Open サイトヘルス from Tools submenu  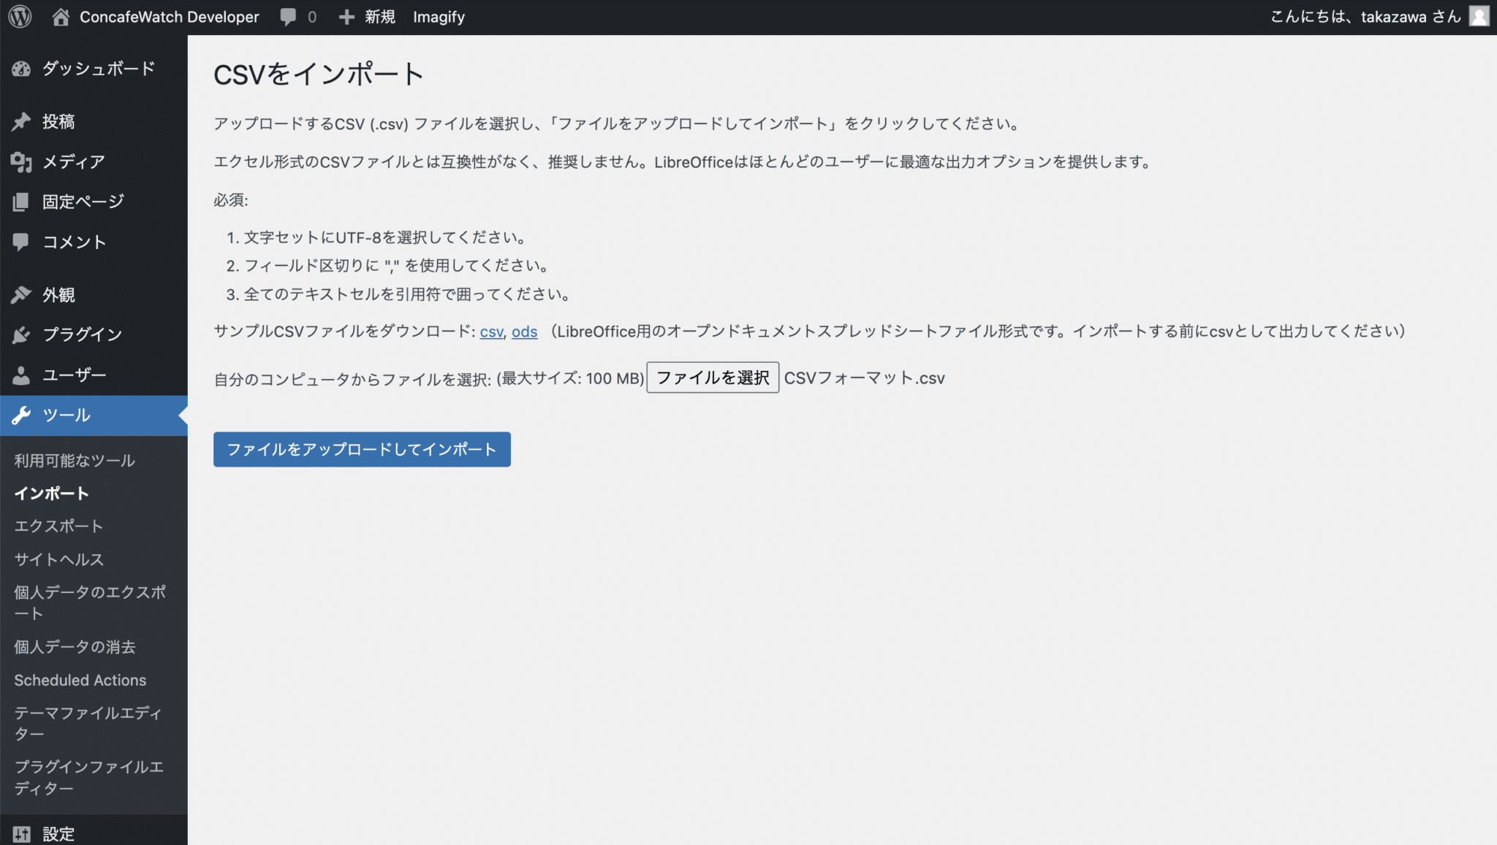[59, 559]
